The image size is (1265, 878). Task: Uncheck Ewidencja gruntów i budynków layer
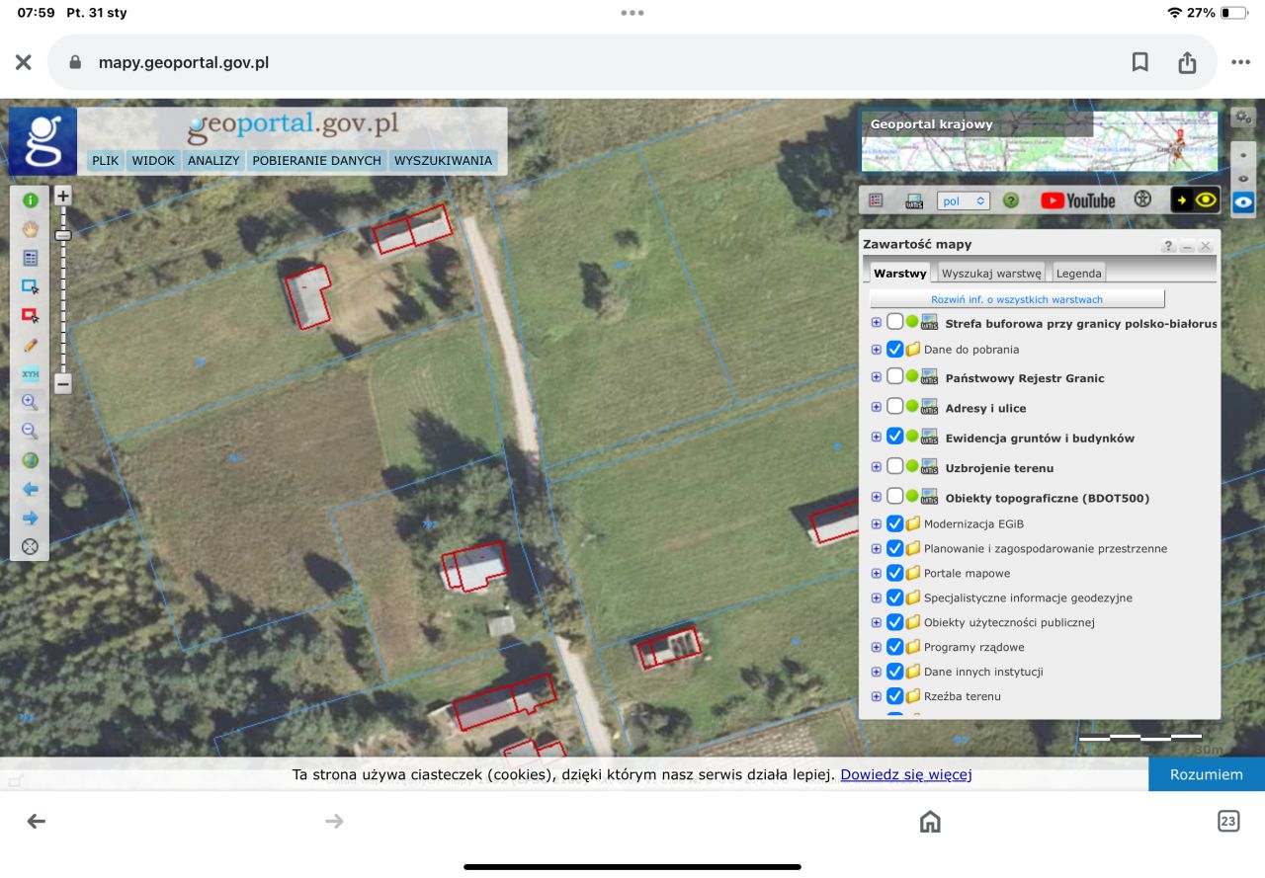point(894,436)
